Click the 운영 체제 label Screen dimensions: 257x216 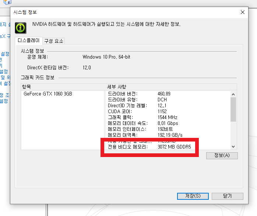coord(38,57)
